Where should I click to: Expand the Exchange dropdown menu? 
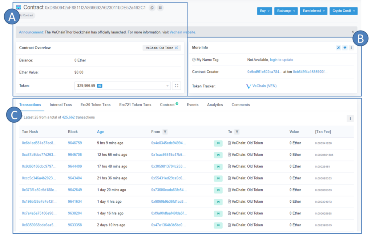tap(286, 11)
